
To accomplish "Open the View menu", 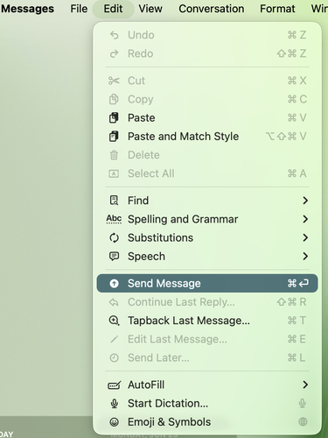I will (150, 9).
